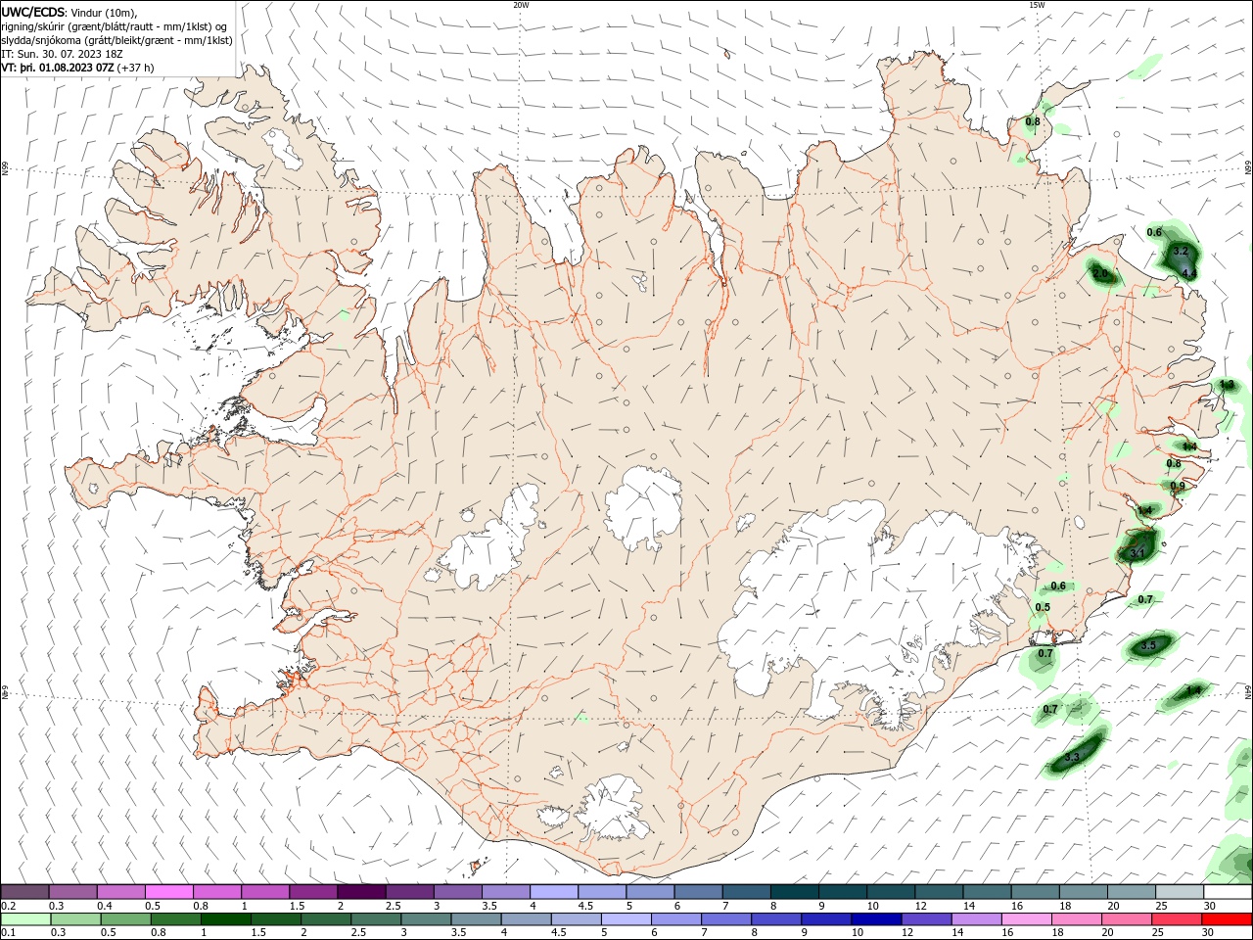Pick the dusky purple snow swatch labeled 0.2
Viewport: 1253px width, 940px height.
pyautogui.click(x=24, y=892)
